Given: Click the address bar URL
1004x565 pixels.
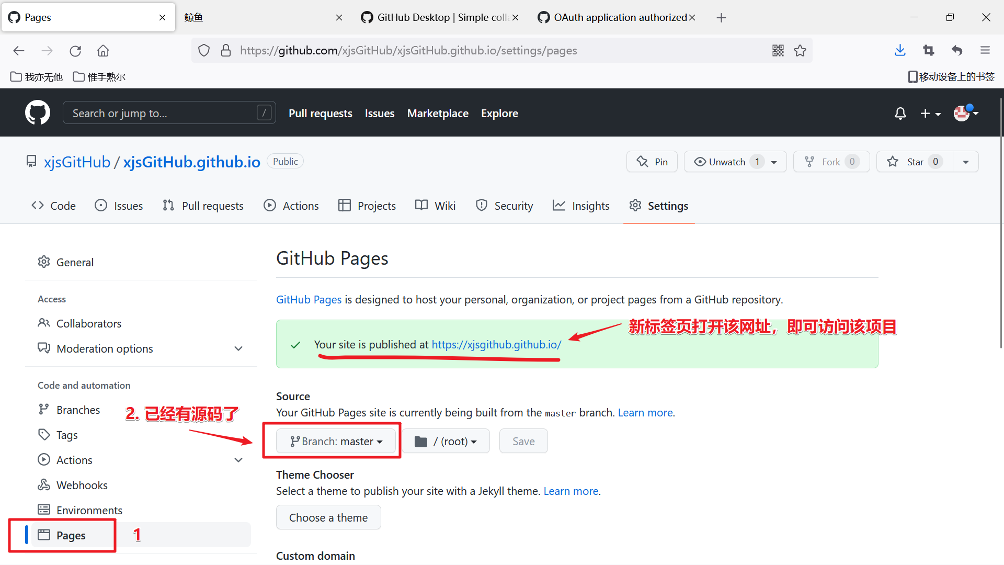Looking at the screenshot, I should tap(408, 51).
